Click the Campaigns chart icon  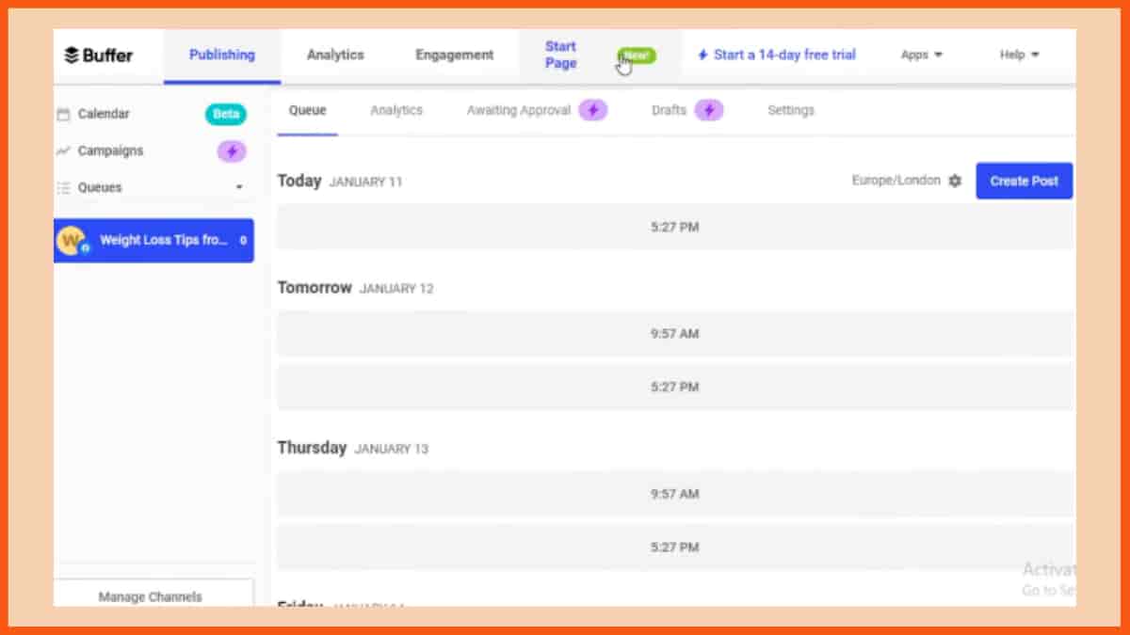[64, 151]
